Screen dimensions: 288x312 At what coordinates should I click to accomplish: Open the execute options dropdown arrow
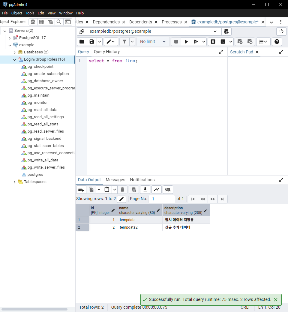click(204, 42)
